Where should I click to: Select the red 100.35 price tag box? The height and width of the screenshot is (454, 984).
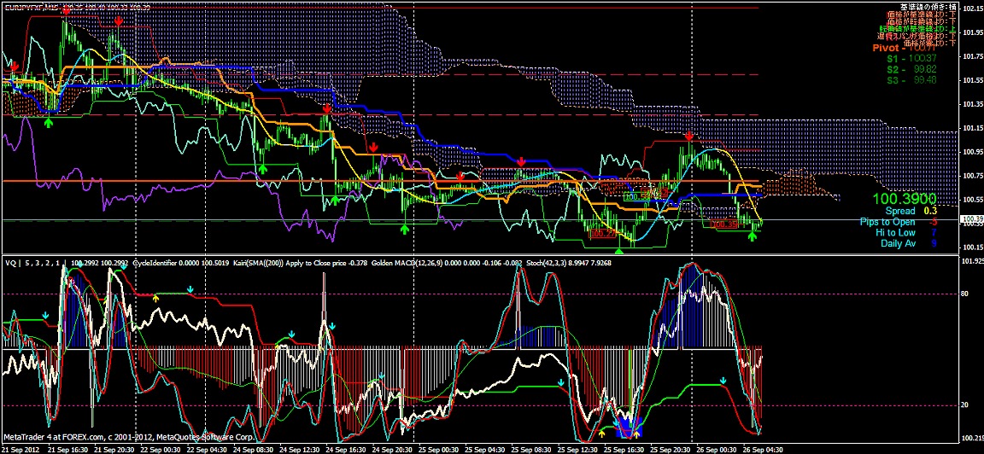[724, 225]
